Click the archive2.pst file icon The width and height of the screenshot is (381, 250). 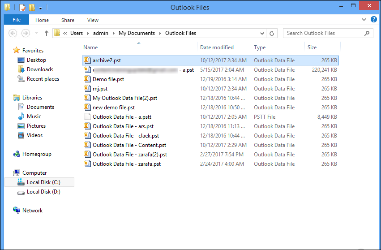(x=87, y=60)
